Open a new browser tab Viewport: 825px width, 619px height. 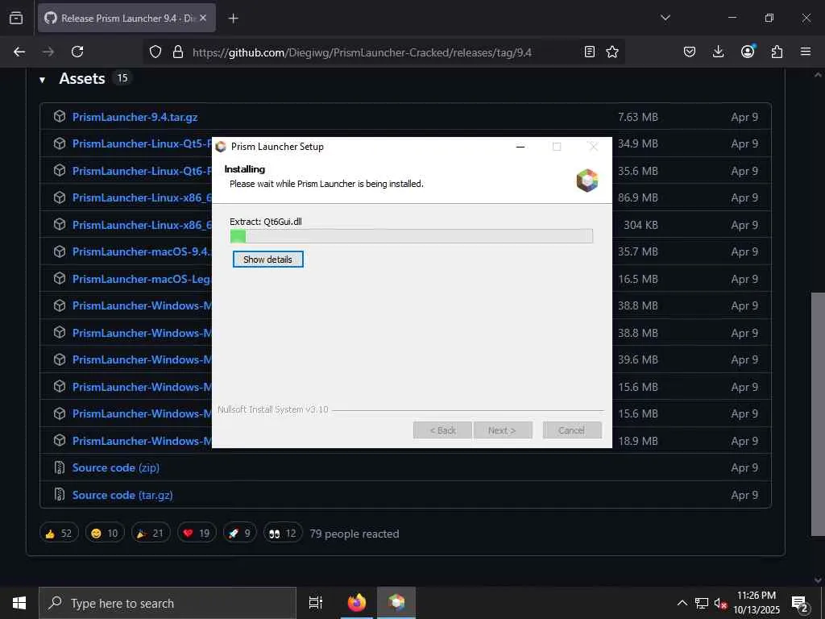[x=233, y=19]
